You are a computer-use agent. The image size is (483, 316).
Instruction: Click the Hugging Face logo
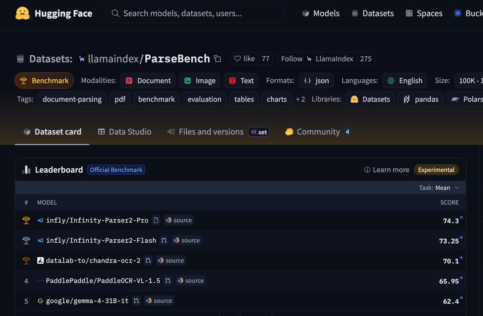pos(23,13)
